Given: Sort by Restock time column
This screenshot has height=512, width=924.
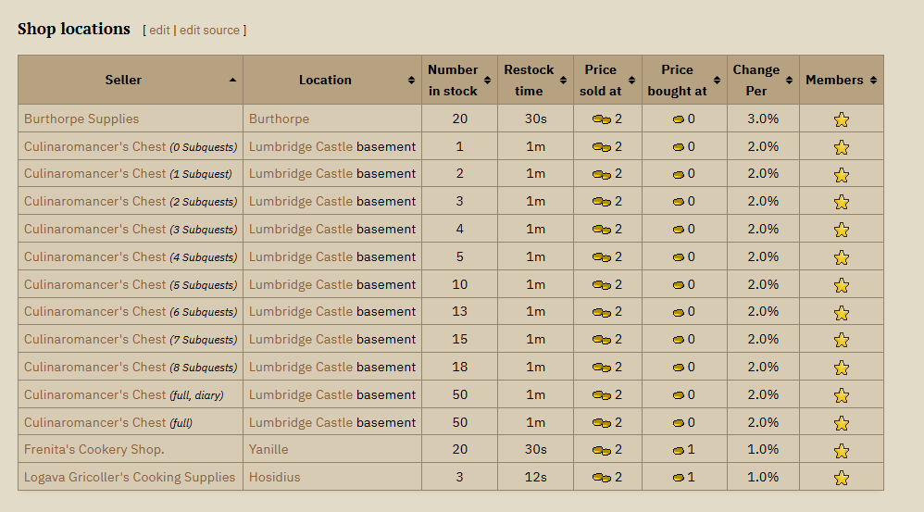Looking at the screenshot, I should pos(535,81).
